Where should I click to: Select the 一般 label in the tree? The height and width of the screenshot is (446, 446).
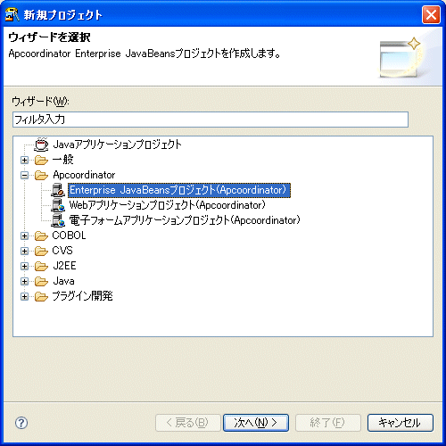coord(63,160)
